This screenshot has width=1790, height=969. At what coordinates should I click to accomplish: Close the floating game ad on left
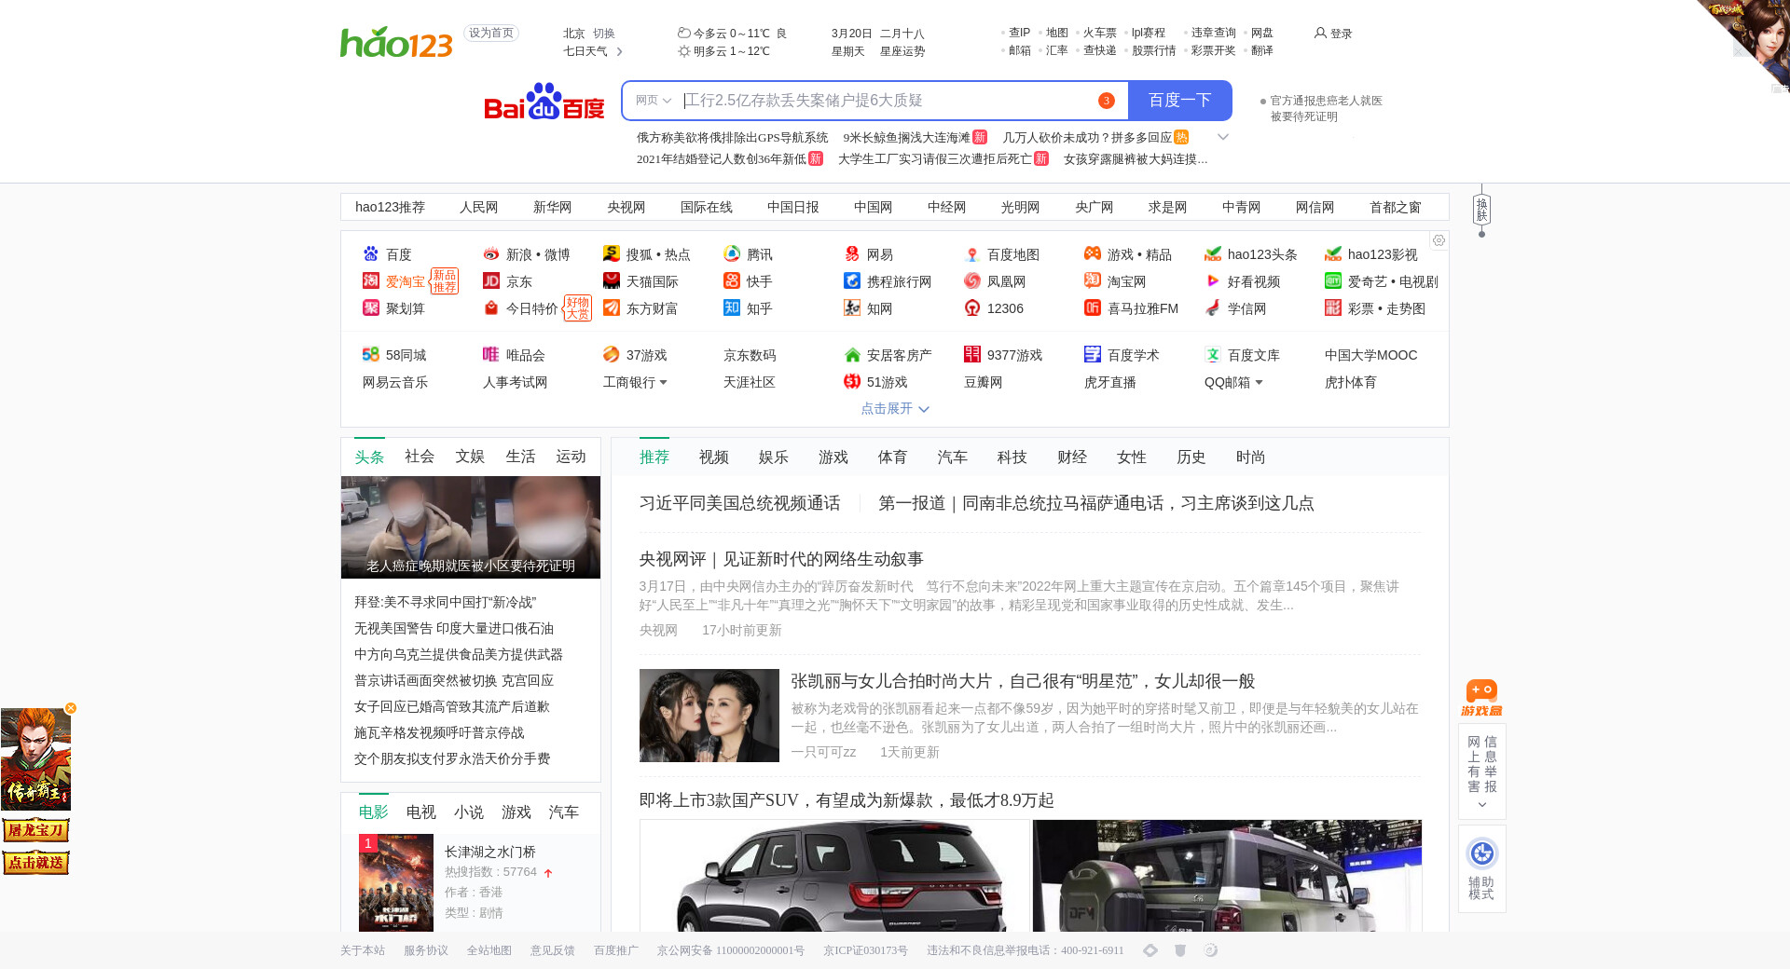[71, 708]
